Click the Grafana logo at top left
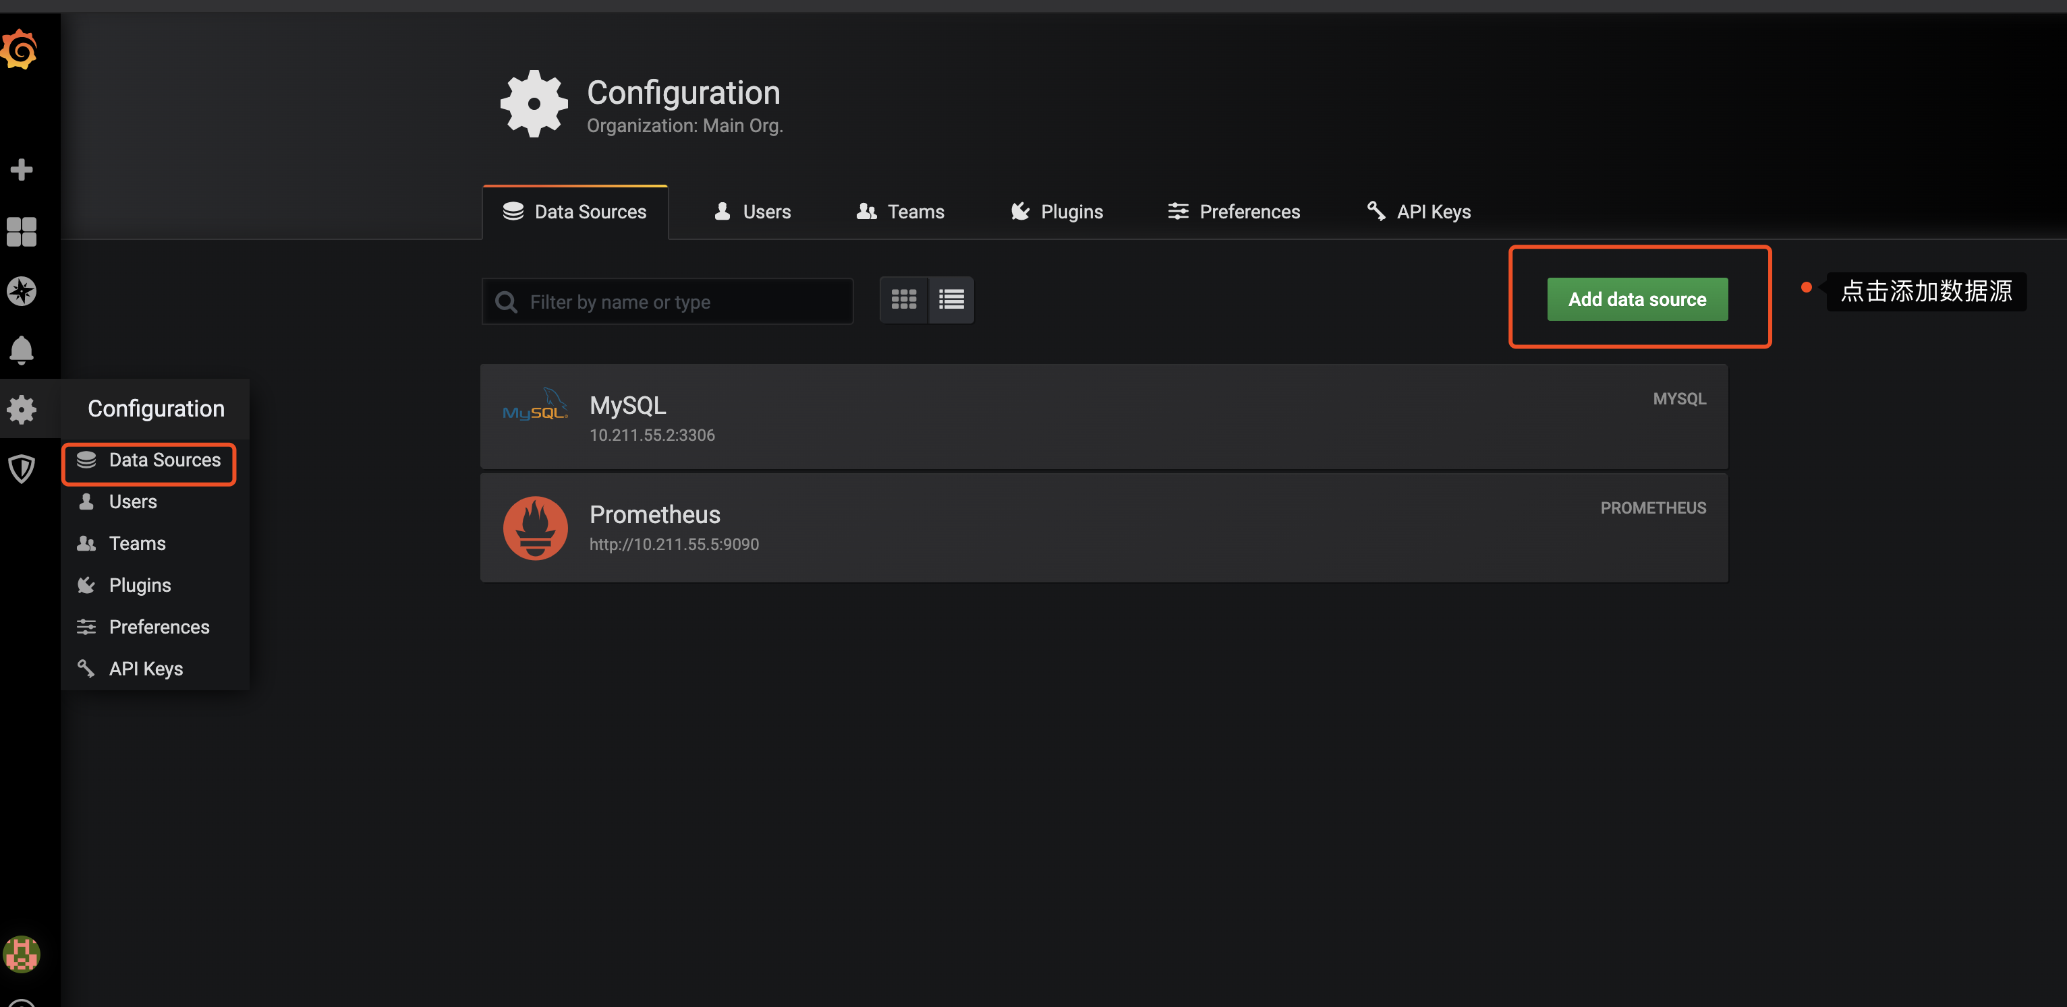 click(x=20, y=49)
